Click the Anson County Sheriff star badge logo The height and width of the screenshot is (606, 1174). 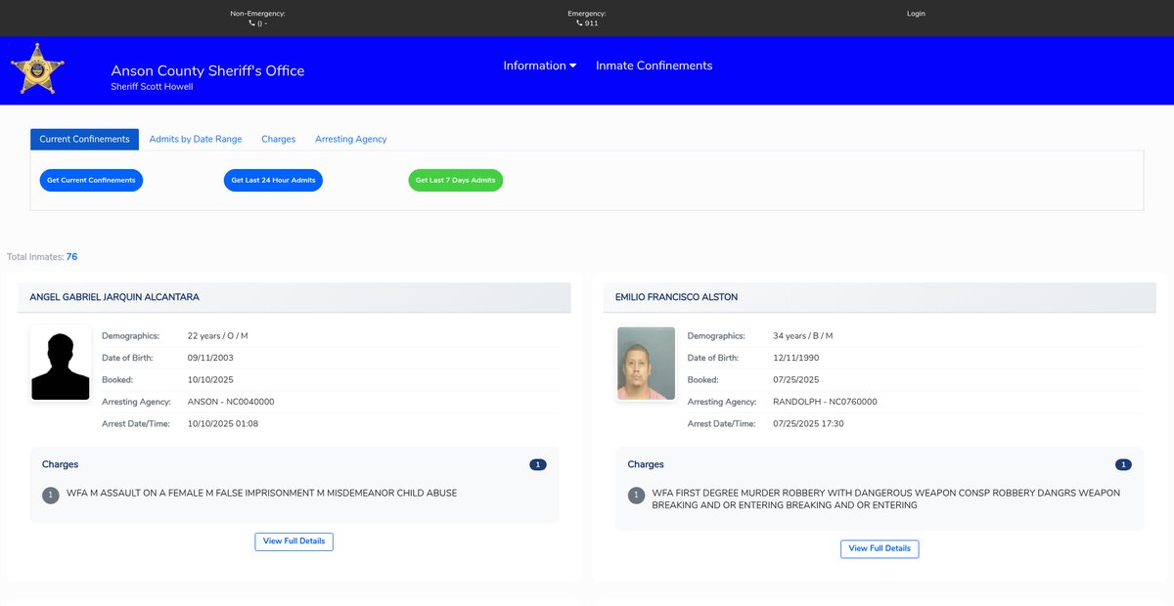[38, 69]
